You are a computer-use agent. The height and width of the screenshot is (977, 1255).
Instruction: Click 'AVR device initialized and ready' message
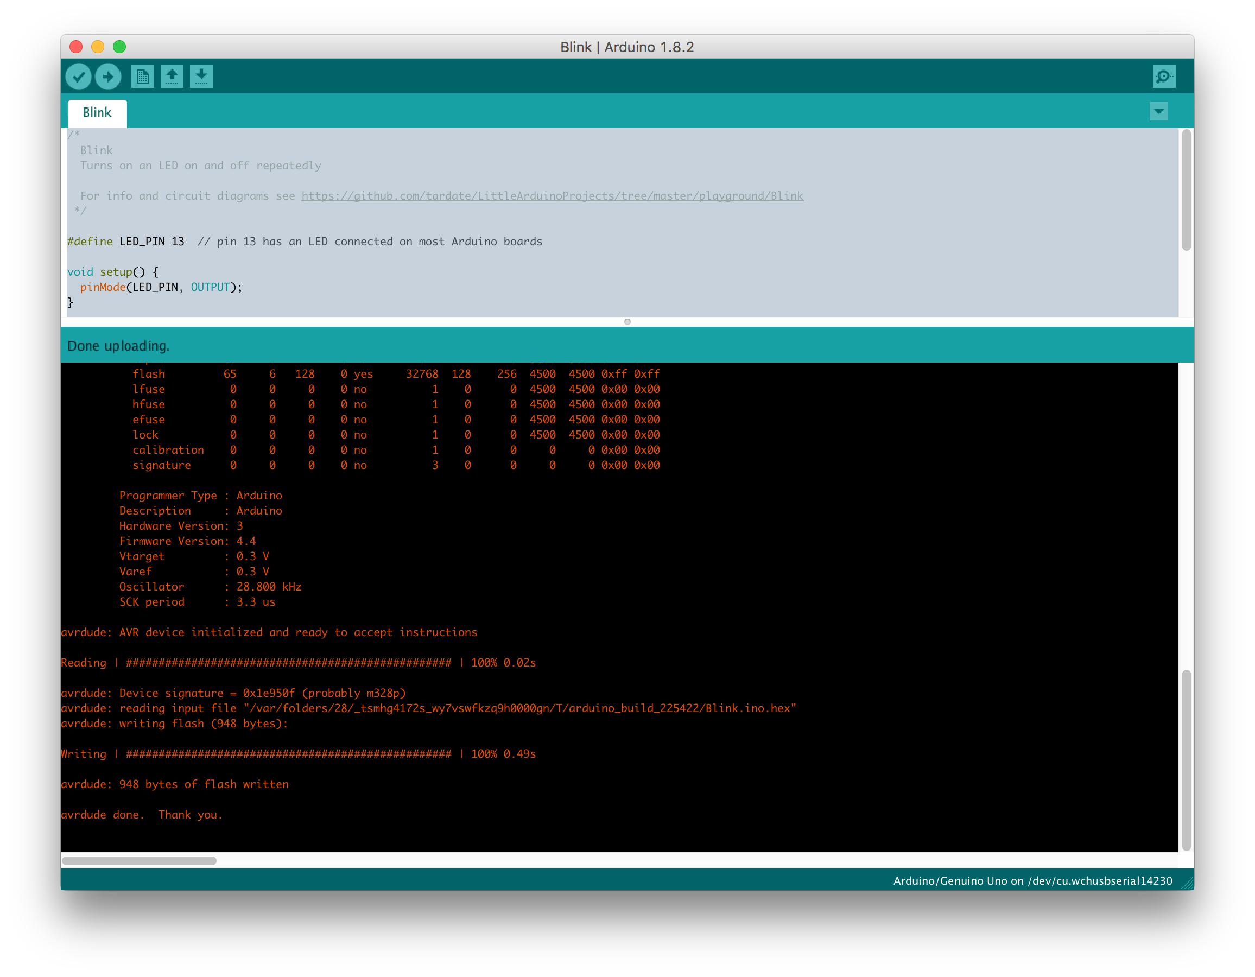point(269,632)
